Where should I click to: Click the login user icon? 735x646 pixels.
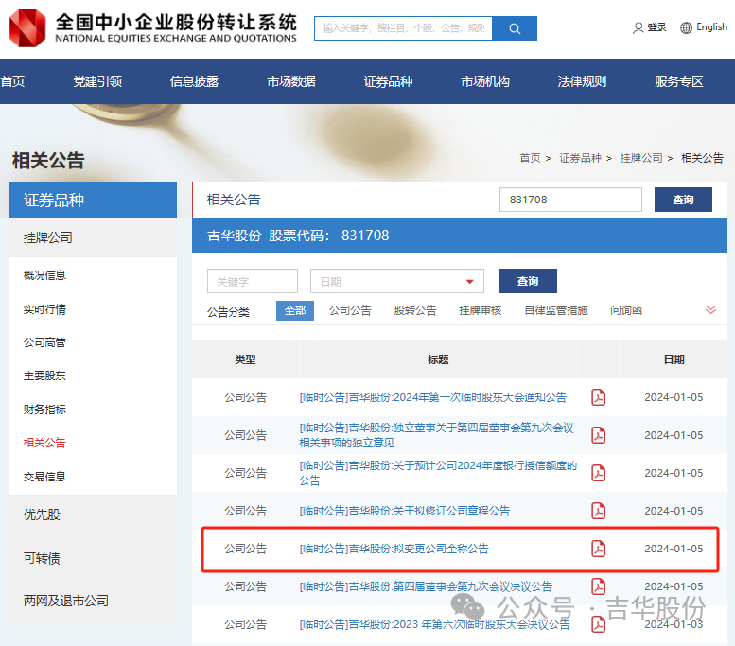click(x=638, y=28)
